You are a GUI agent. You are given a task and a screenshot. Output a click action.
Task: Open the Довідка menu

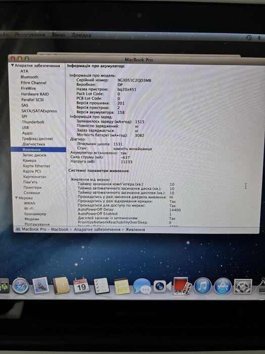[81, 35]
